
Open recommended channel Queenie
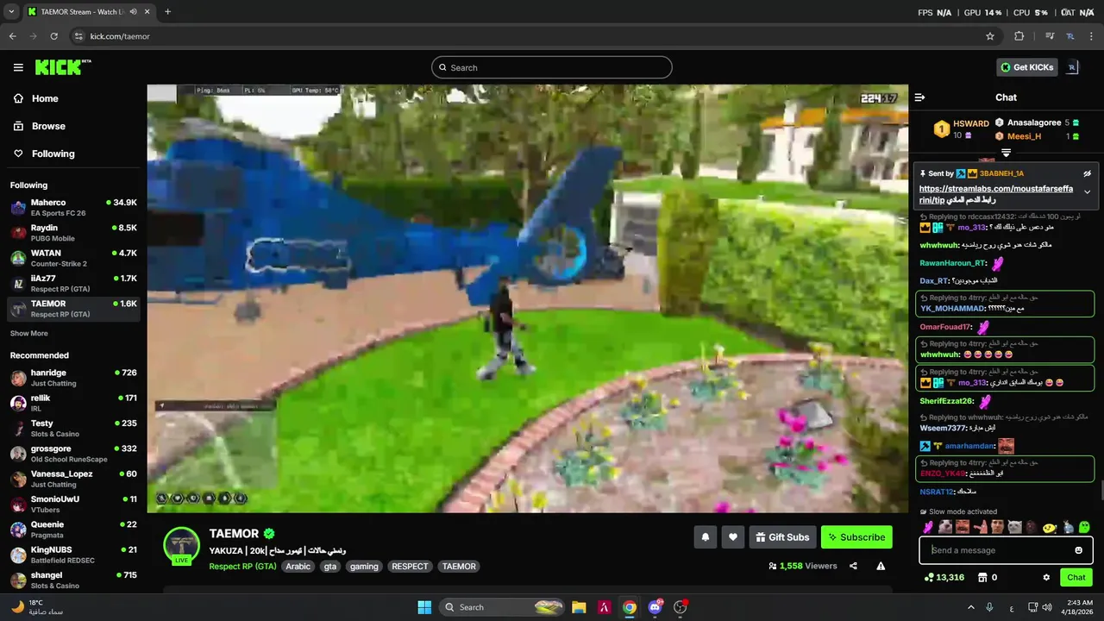[73, 530]
